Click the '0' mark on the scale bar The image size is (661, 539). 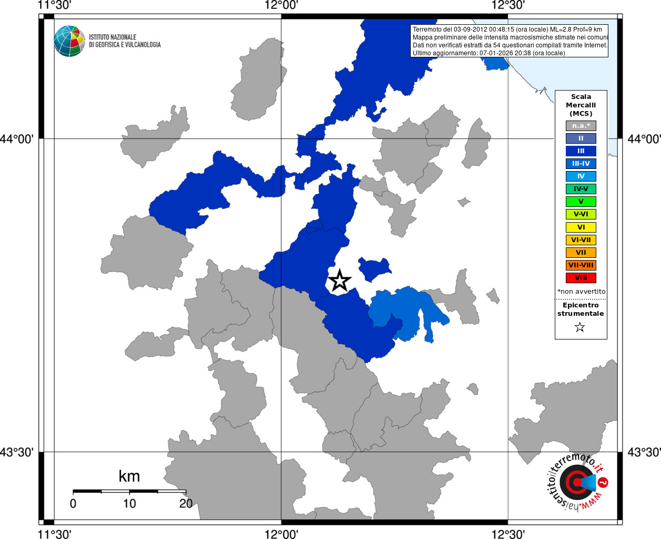click(73, 504)
